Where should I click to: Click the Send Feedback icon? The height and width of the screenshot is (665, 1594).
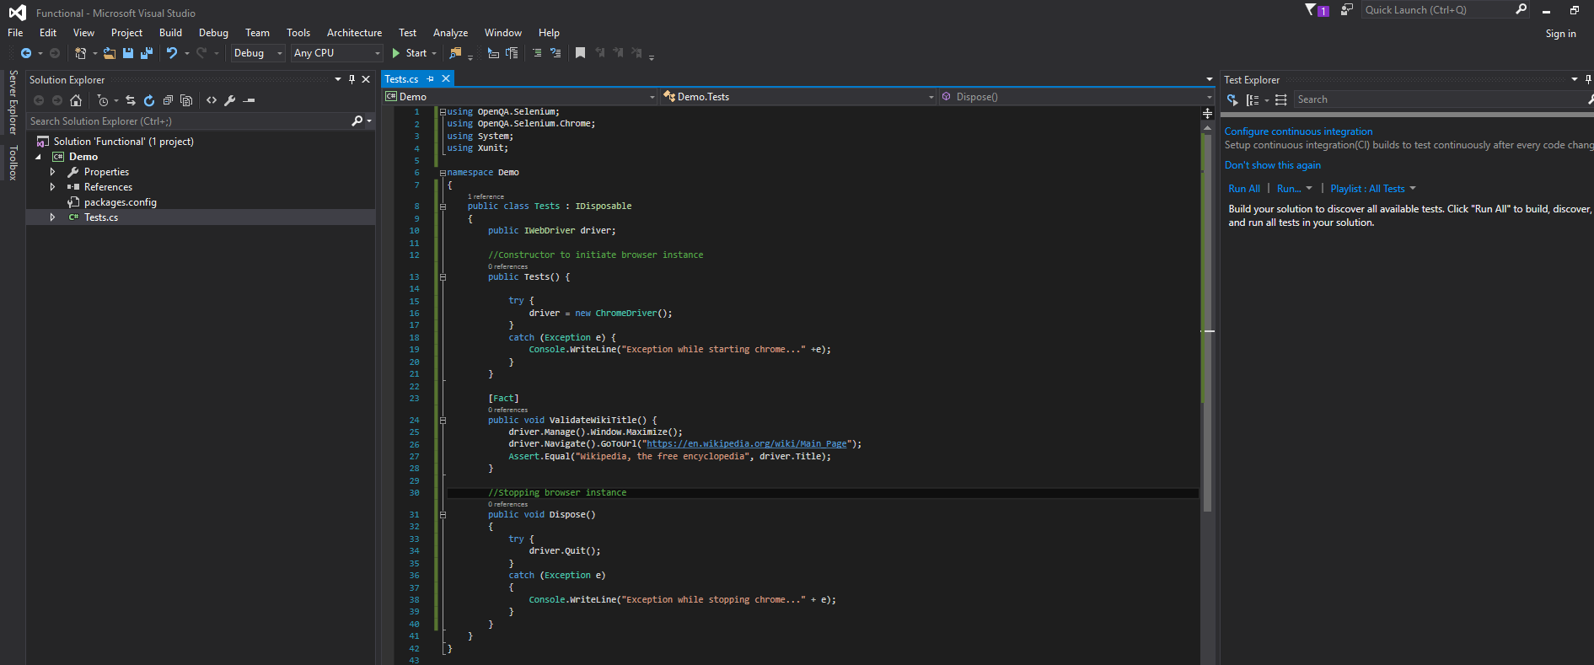pyautogui.click(x=1347, y=10)
